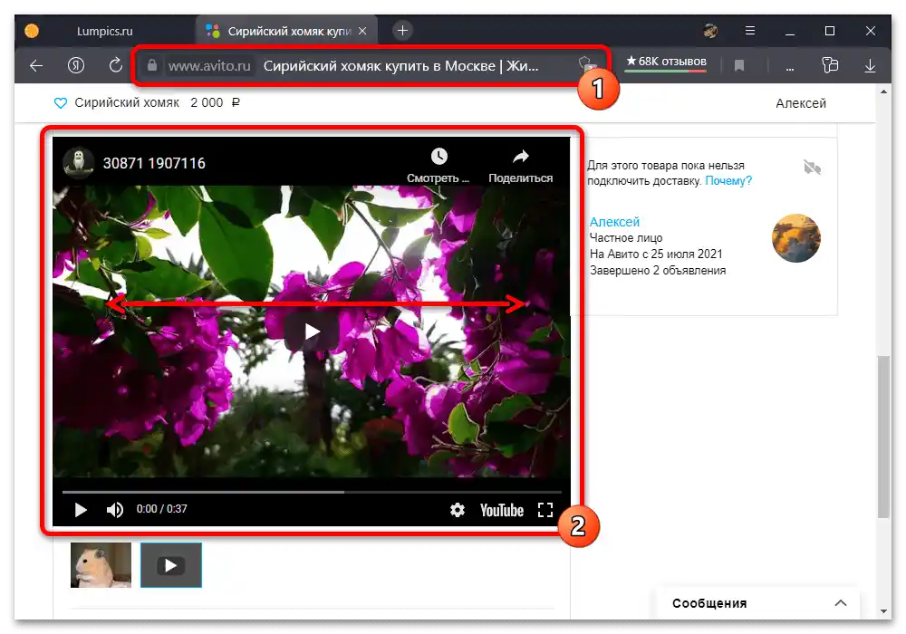The width and height of the screenshot is (906, 634).
Task: Select the video thumbnail below player
Action: point(171,564)
